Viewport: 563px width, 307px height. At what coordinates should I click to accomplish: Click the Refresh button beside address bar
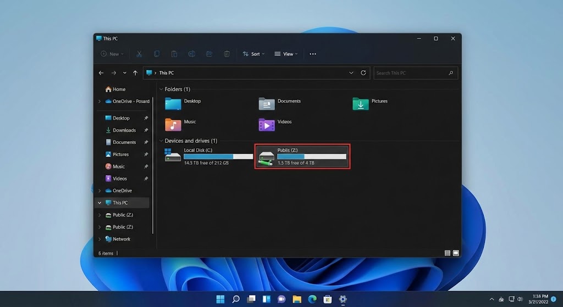pos(363,72)
